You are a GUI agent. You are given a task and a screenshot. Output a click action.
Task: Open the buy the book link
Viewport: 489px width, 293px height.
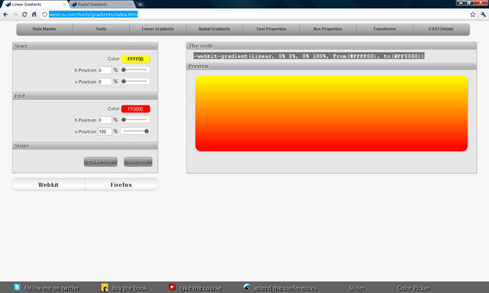click(129, 288)
